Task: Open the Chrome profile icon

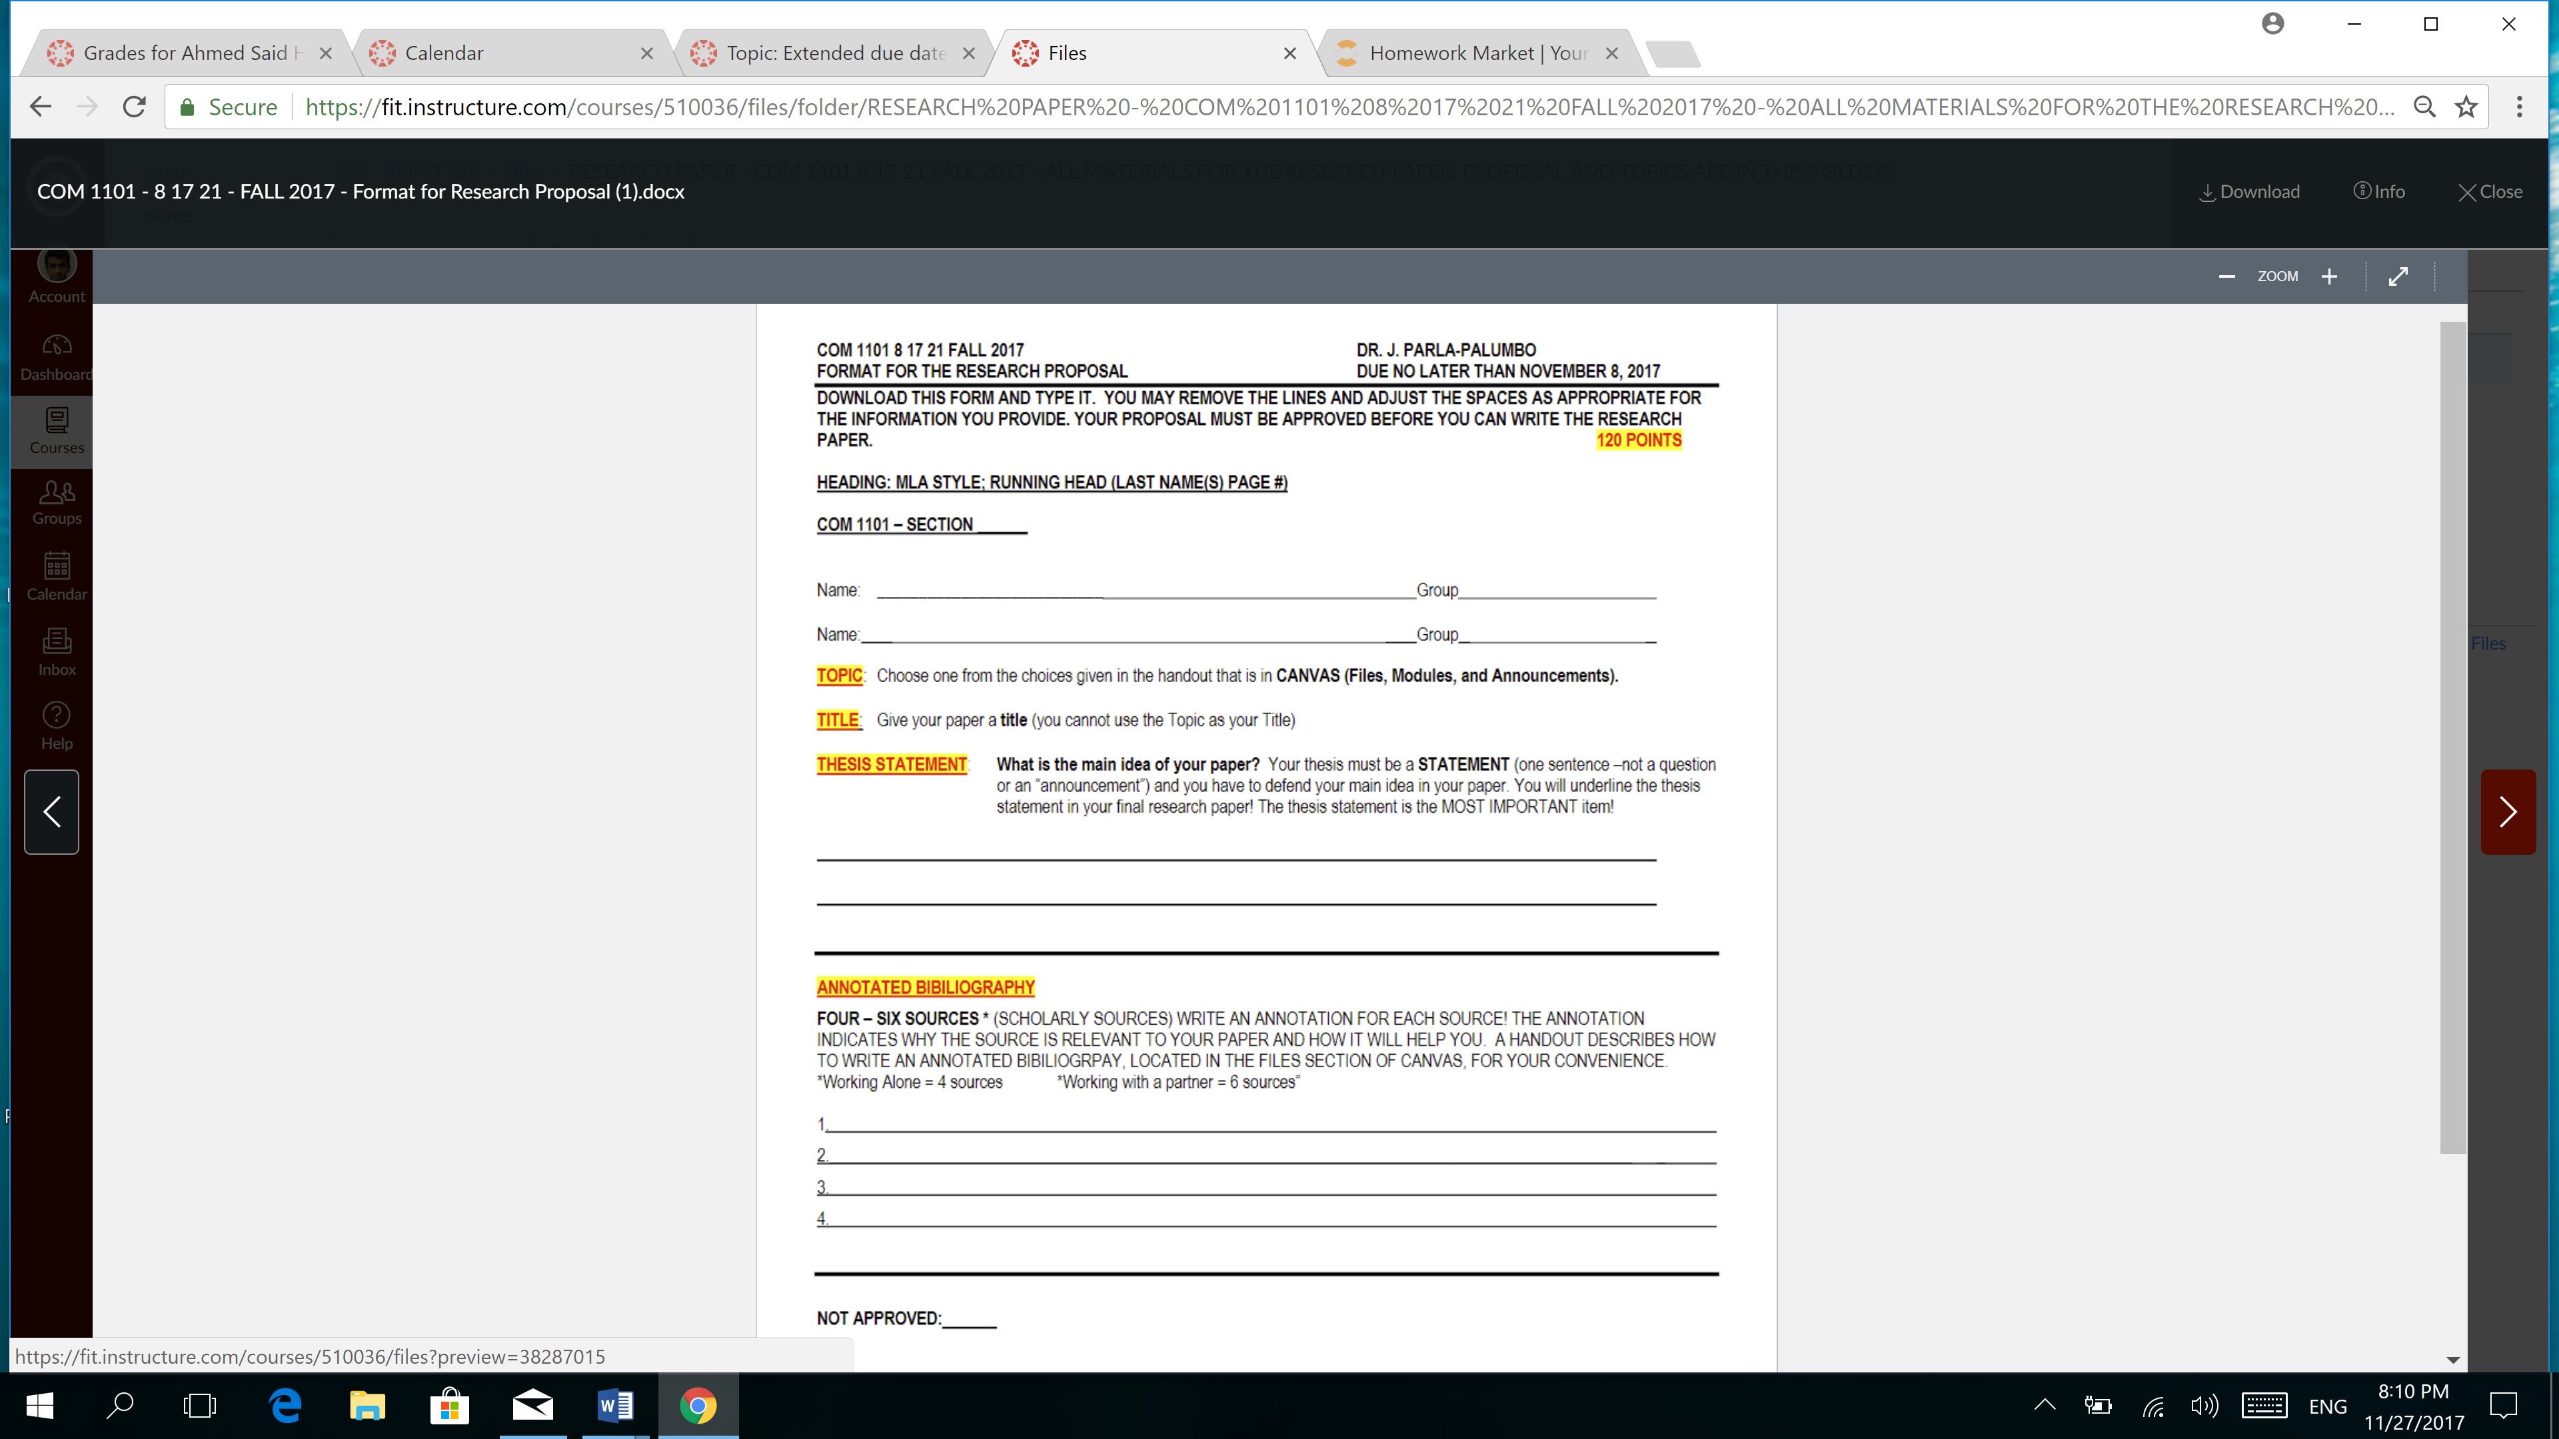Action: (2273, 24)
